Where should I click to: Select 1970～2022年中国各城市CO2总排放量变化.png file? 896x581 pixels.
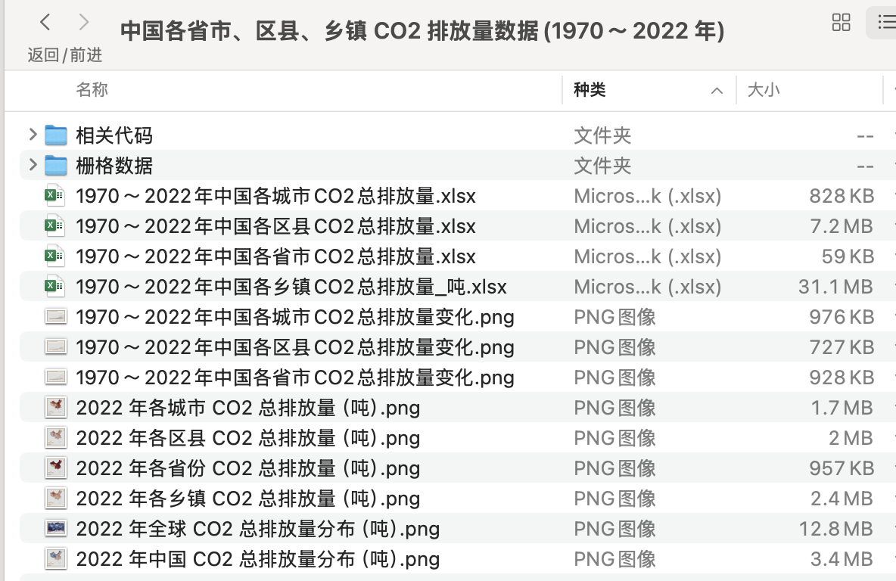pyautogui.click(x=295, y=317)
